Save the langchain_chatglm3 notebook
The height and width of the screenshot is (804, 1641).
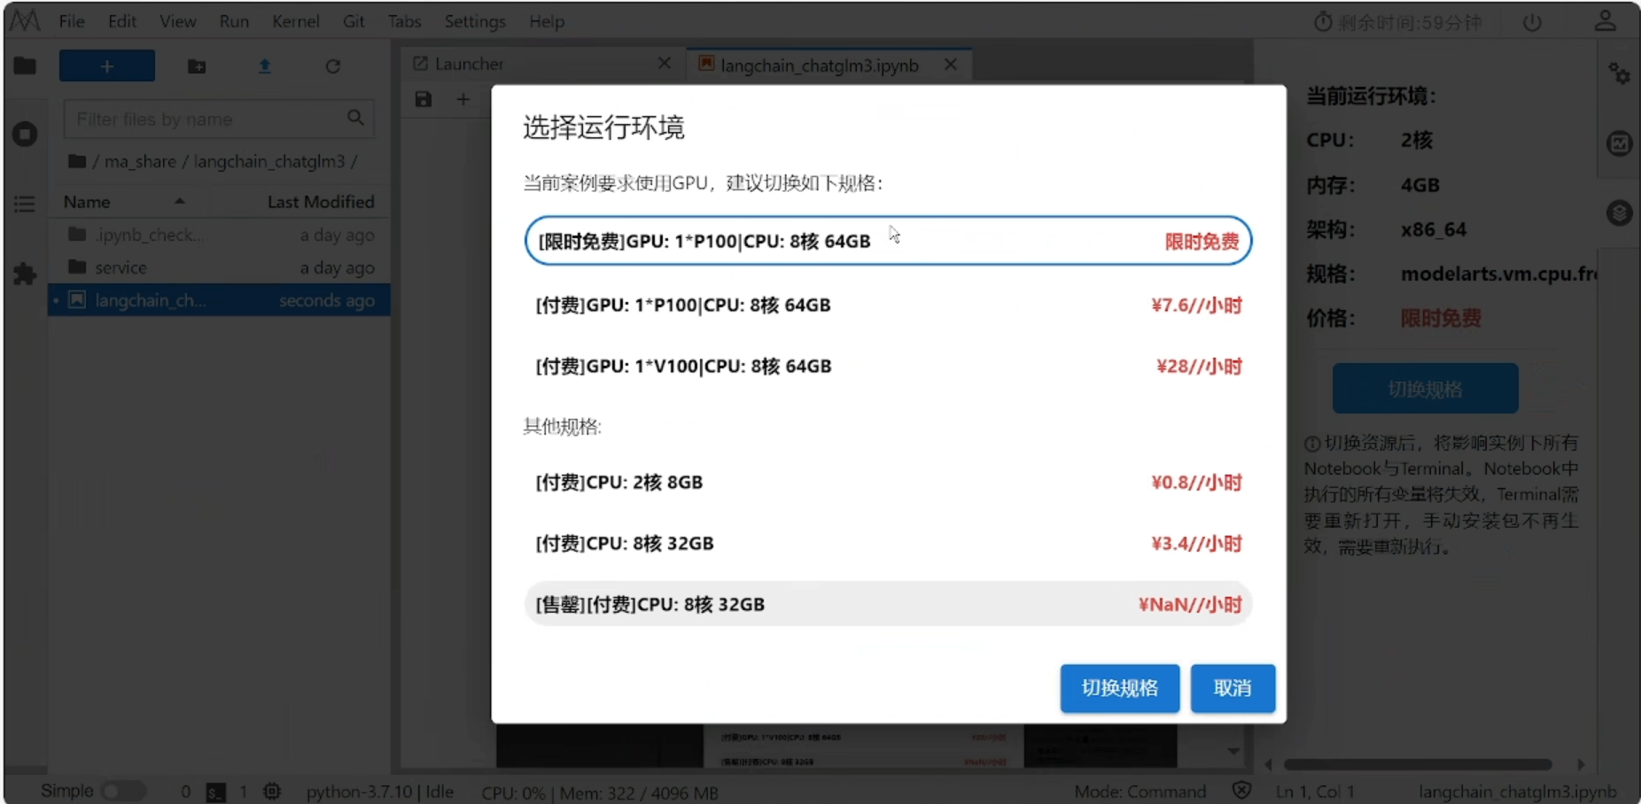423,99
